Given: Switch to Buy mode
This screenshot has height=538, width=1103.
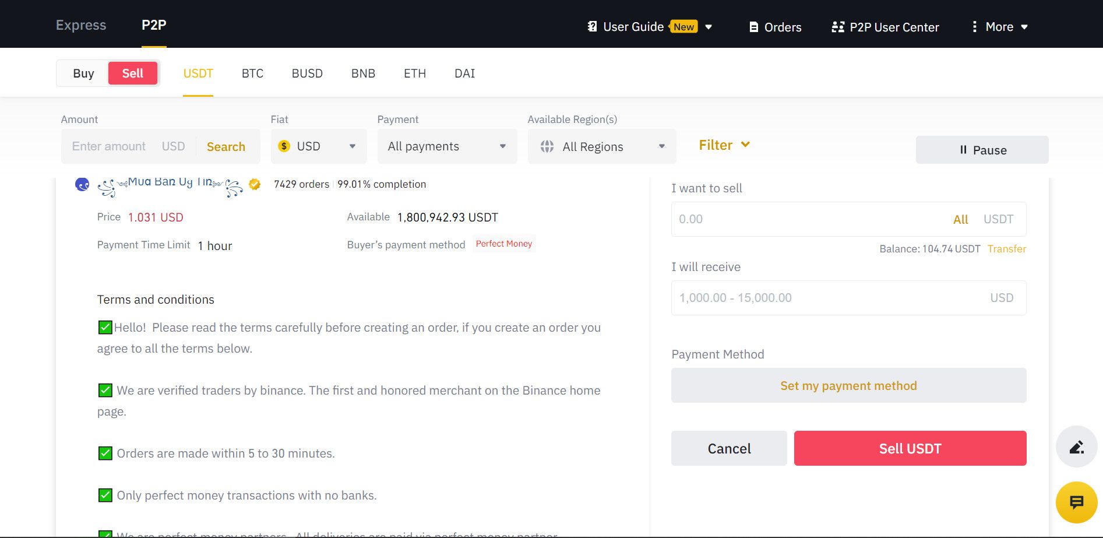Looking at the screenshot, I should (x=83, y=73).
